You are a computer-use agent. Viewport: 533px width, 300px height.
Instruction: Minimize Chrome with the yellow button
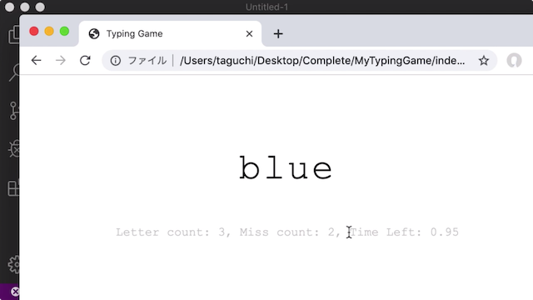[49, 32]
